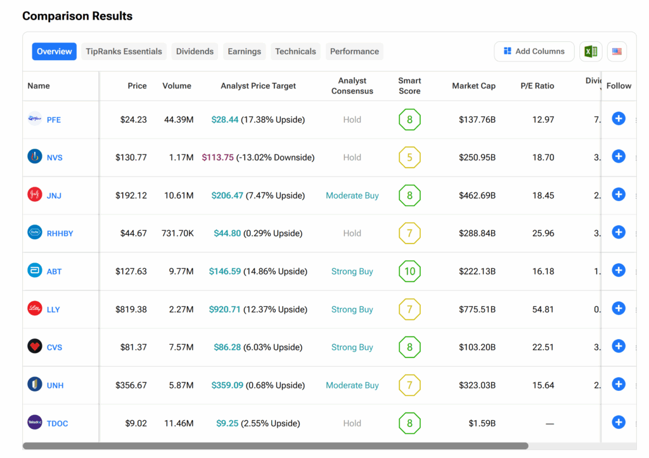Switch to the Technicals tab
Screen dimensions: 649x458
click(295, 52)
